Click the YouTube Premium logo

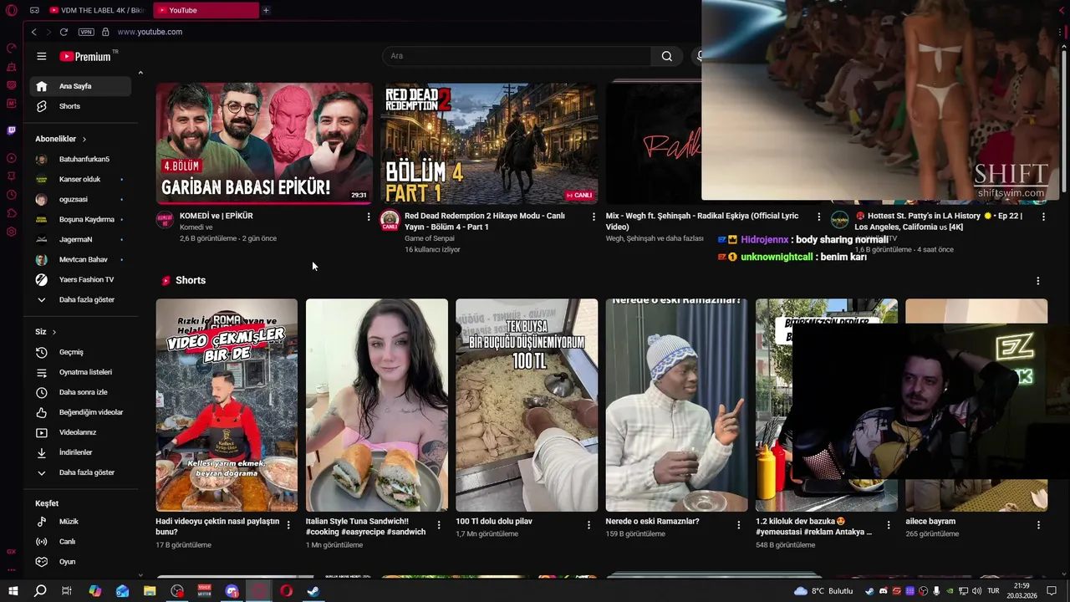coord(87,56)
